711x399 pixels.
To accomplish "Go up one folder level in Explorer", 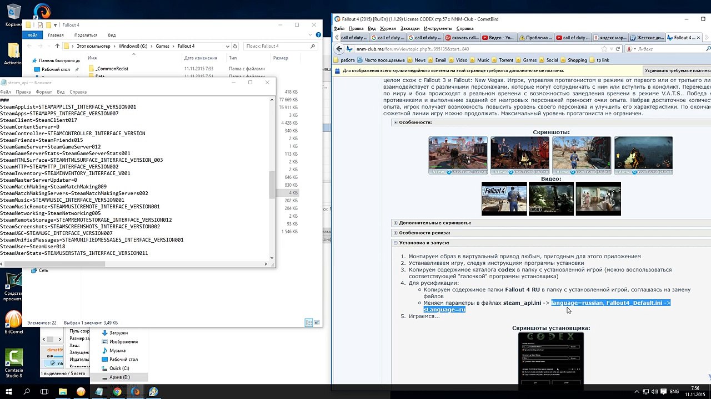I will 57,46.
